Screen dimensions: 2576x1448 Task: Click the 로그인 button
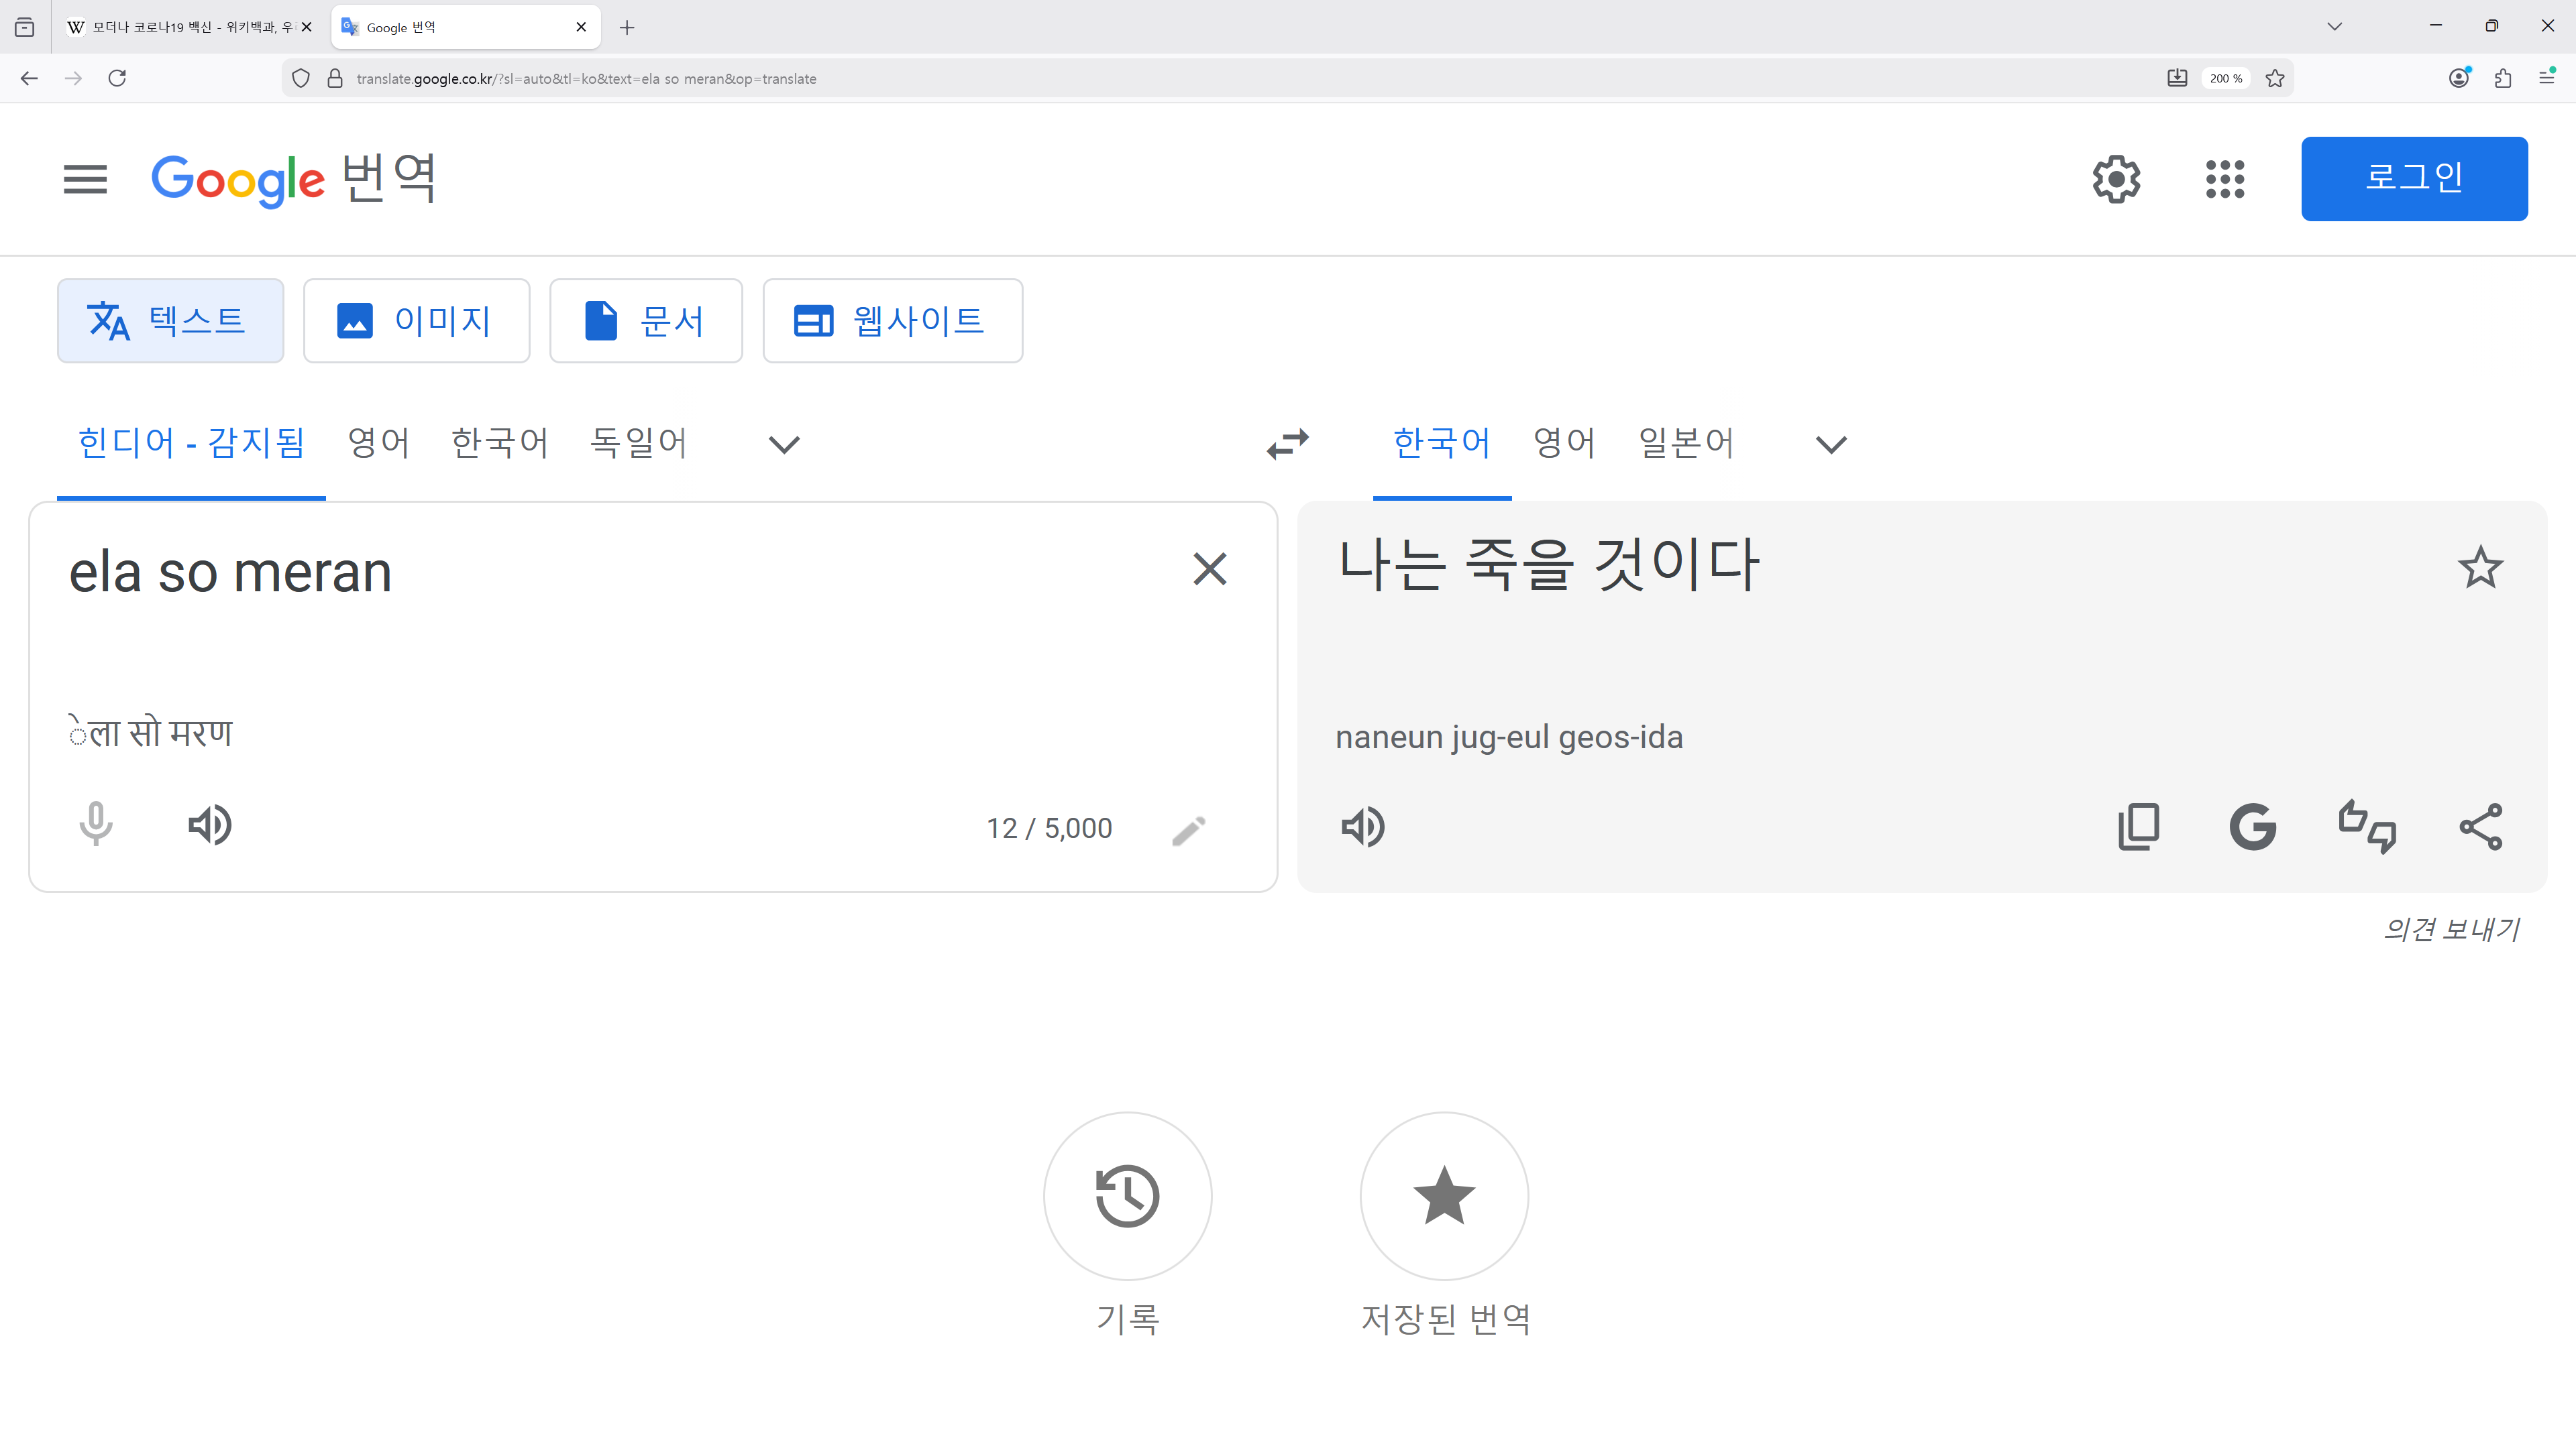2413,179
